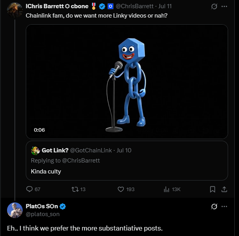The width and height of the screenshot is (239, 236).
Task: Like the tweet showing 193 likes
Action: click(121, 189)
